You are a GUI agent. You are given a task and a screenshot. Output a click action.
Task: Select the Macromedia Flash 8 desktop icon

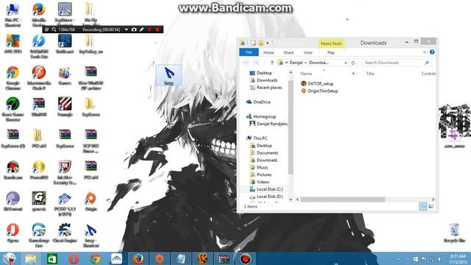39,77
